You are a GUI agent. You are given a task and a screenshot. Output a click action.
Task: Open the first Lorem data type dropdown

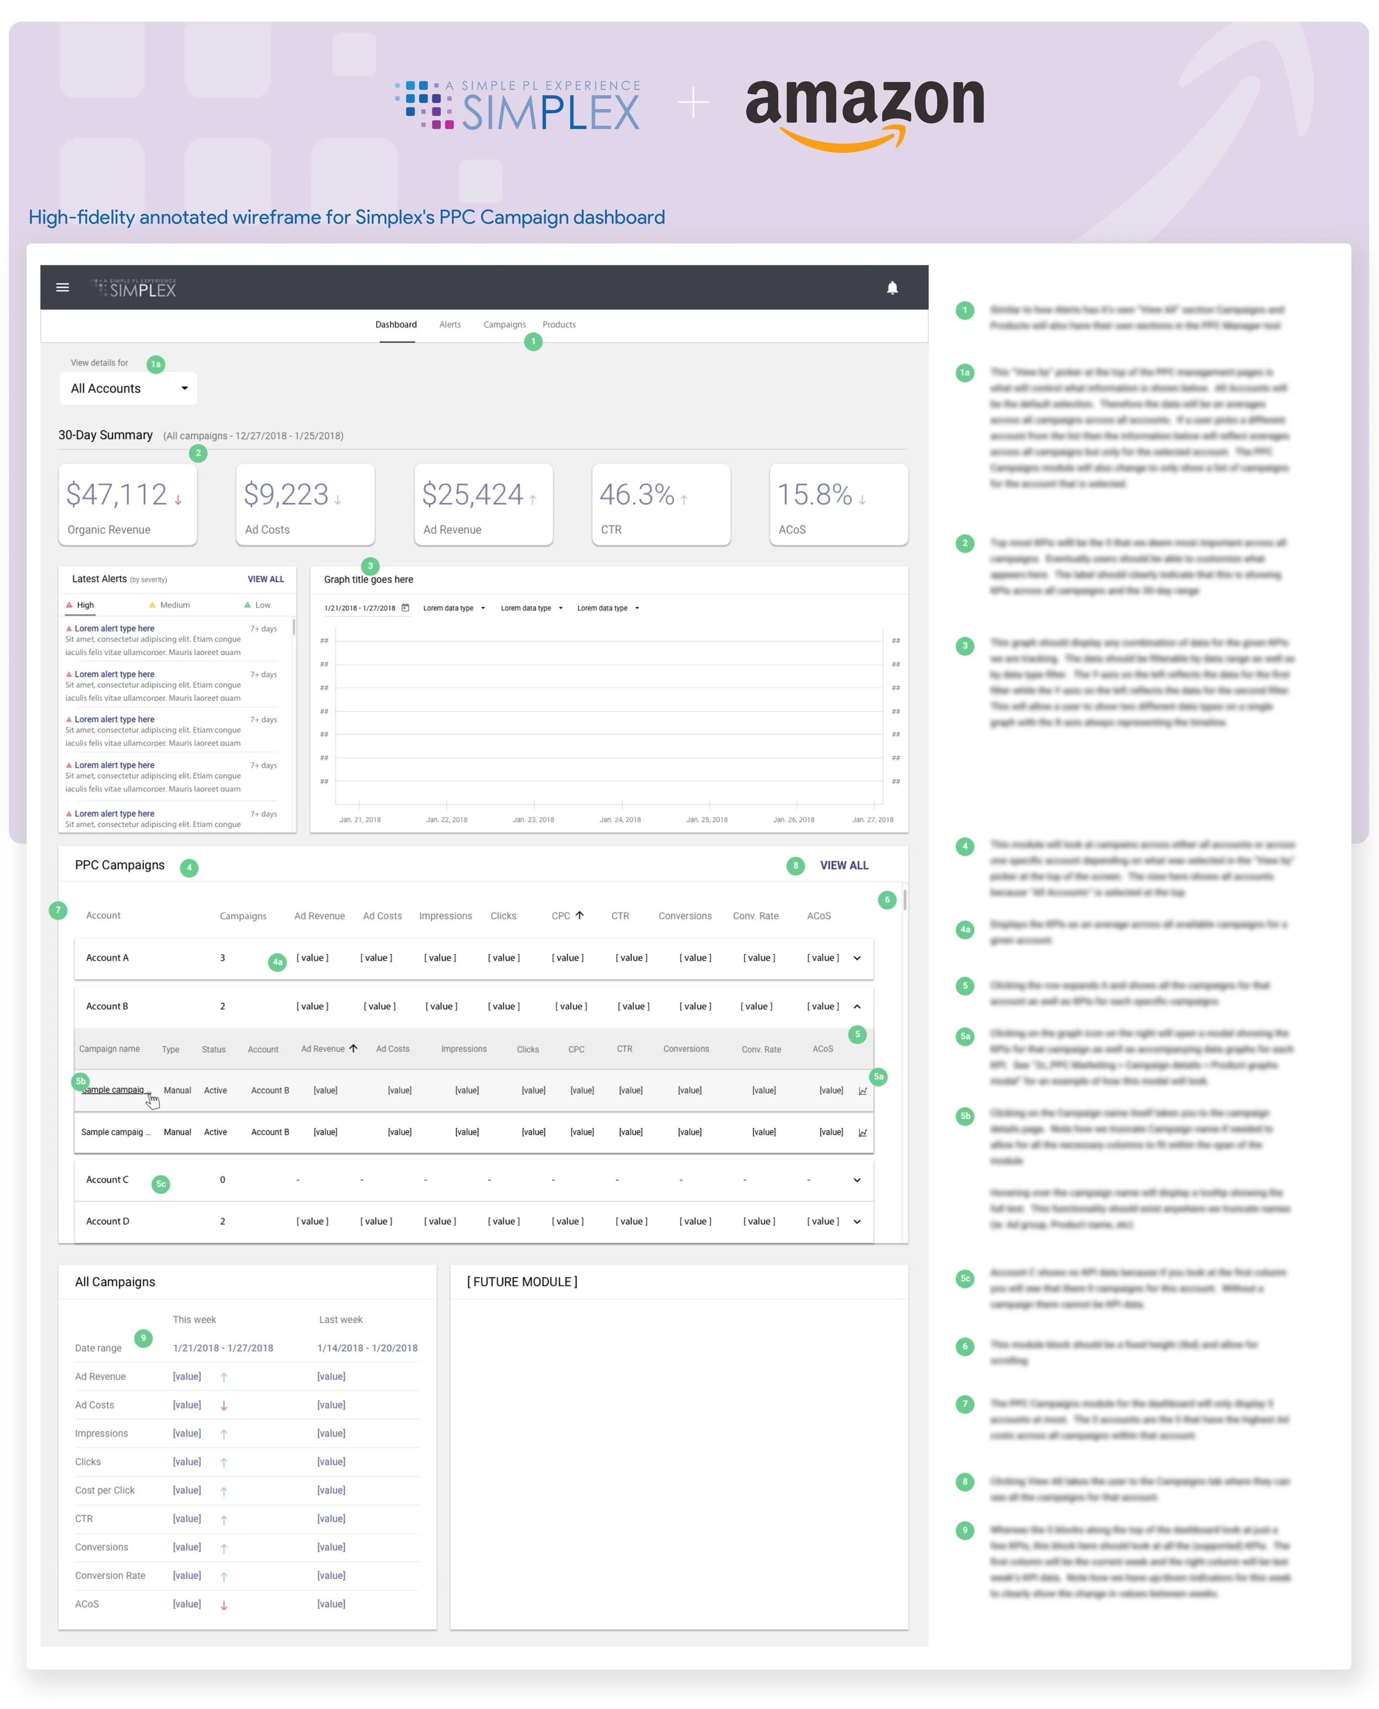(453, 608)
